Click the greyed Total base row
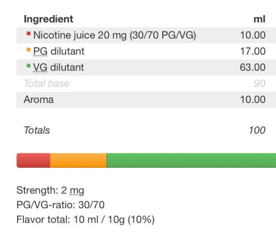This screenshot has width=276, height=239. (146, 83)
